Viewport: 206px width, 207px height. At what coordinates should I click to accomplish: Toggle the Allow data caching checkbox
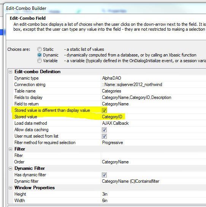click(x=104, y=130)
